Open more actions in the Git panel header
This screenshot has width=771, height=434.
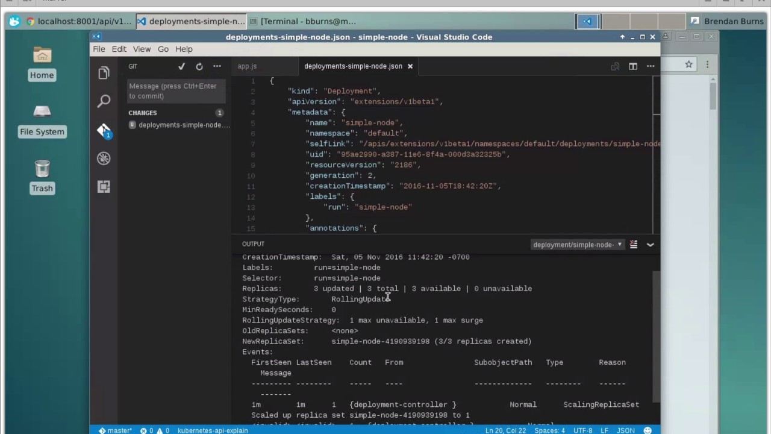click(x=217, y=66)
